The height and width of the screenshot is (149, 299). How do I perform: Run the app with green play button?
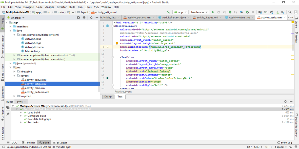click(213, 12)
